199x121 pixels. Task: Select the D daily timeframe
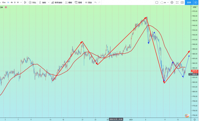[x=14, y=2]
